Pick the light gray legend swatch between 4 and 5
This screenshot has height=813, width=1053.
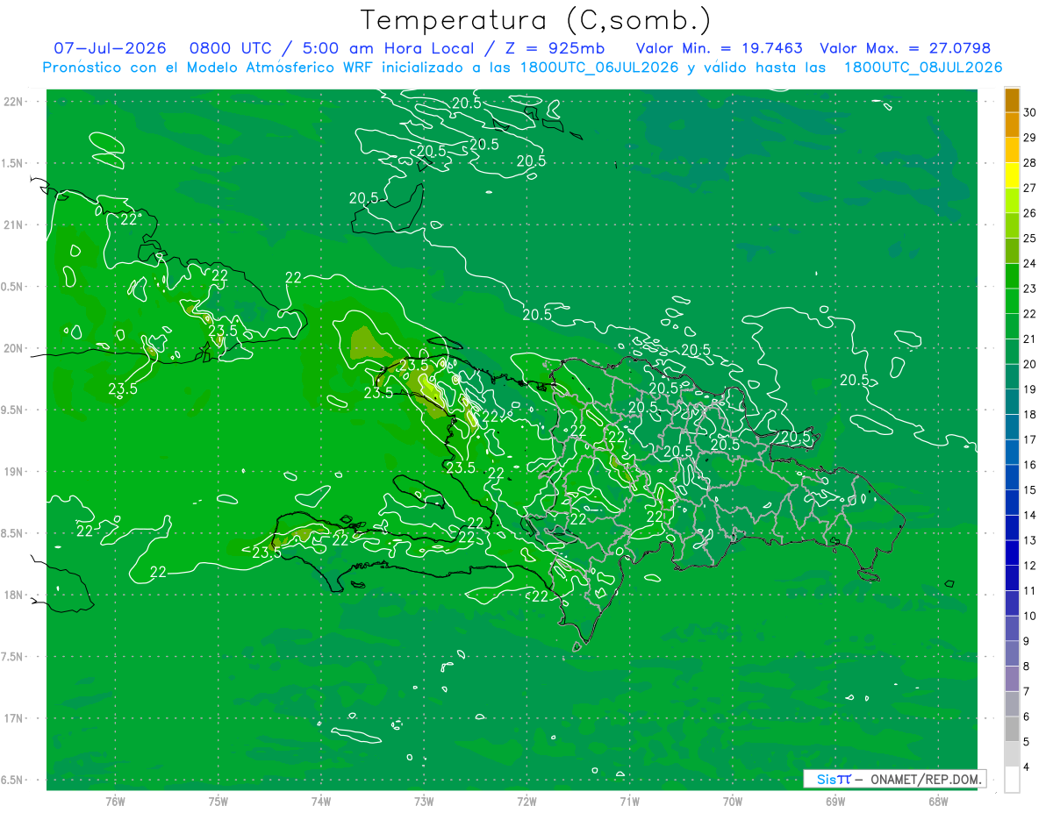pos(1012,754)
